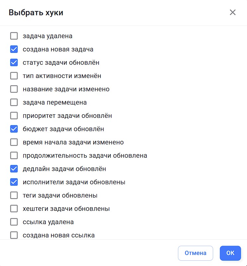This screenshot has height=266, width=247.
Task: Tick the 'ссылка удалена' checkbox
Action: [14, 222]
